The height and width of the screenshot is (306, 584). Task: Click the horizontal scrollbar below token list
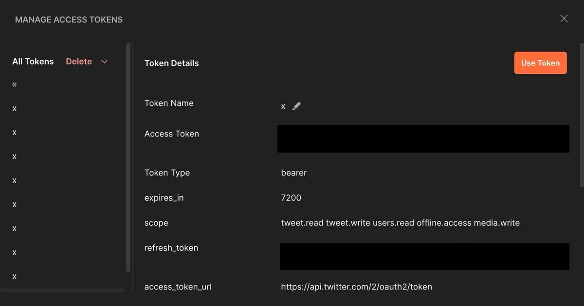click(62, 290)
